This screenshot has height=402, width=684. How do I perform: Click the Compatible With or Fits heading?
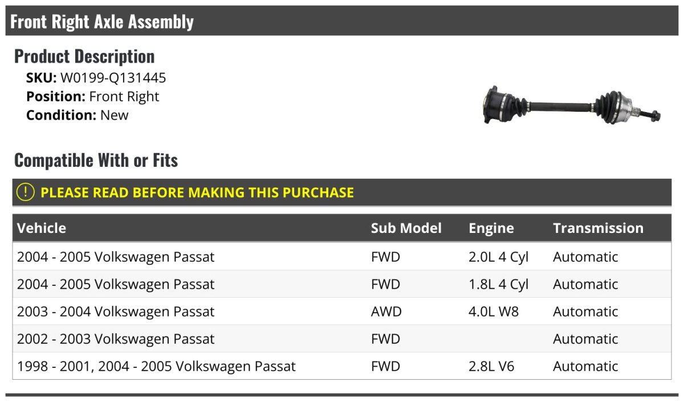coord(96,161)
